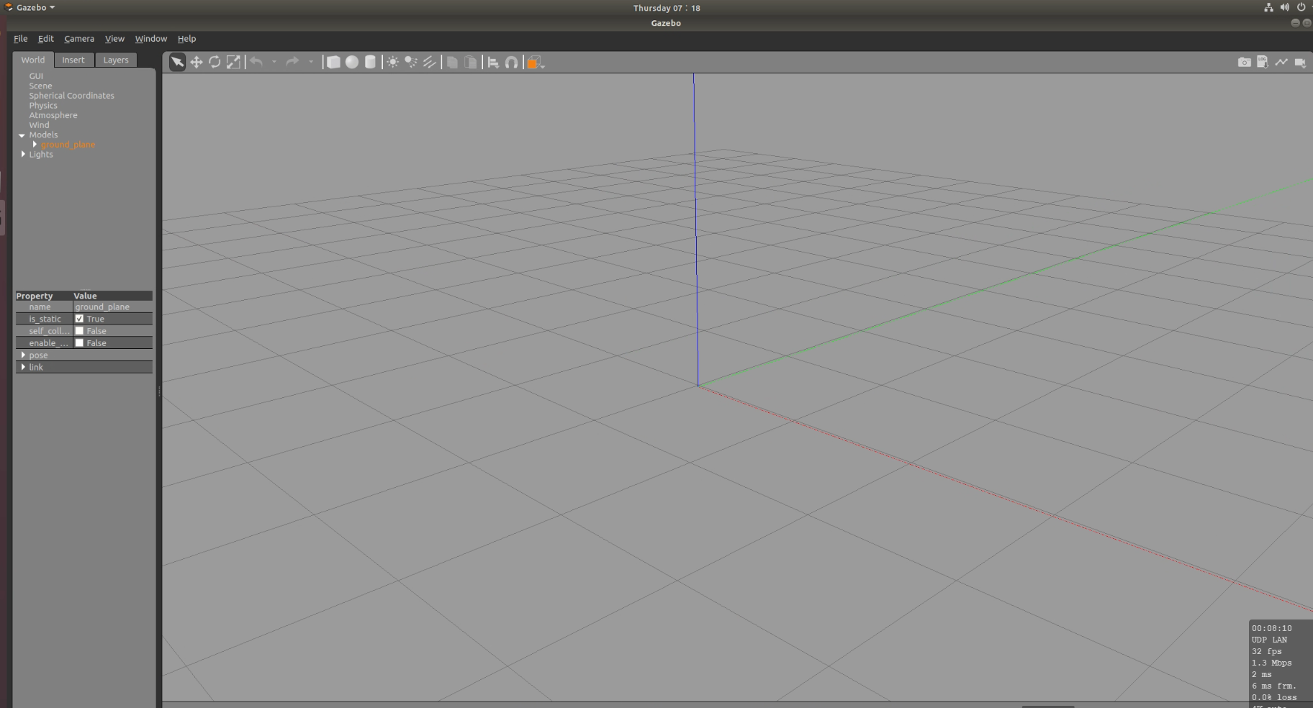Open the align tool

(493, 63)
